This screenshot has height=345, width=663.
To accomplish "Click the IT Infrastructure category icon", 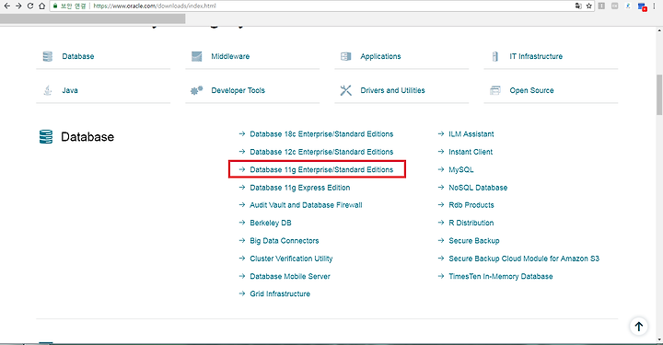I will click(x=495, y=56).
